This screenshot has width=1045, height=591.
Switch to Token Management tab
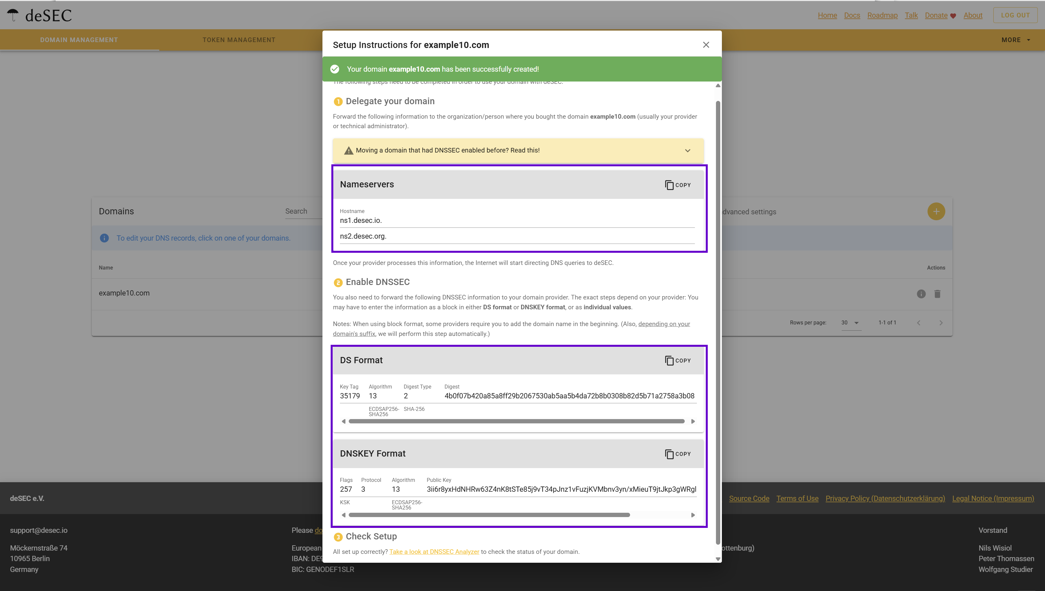coord(239,40)
